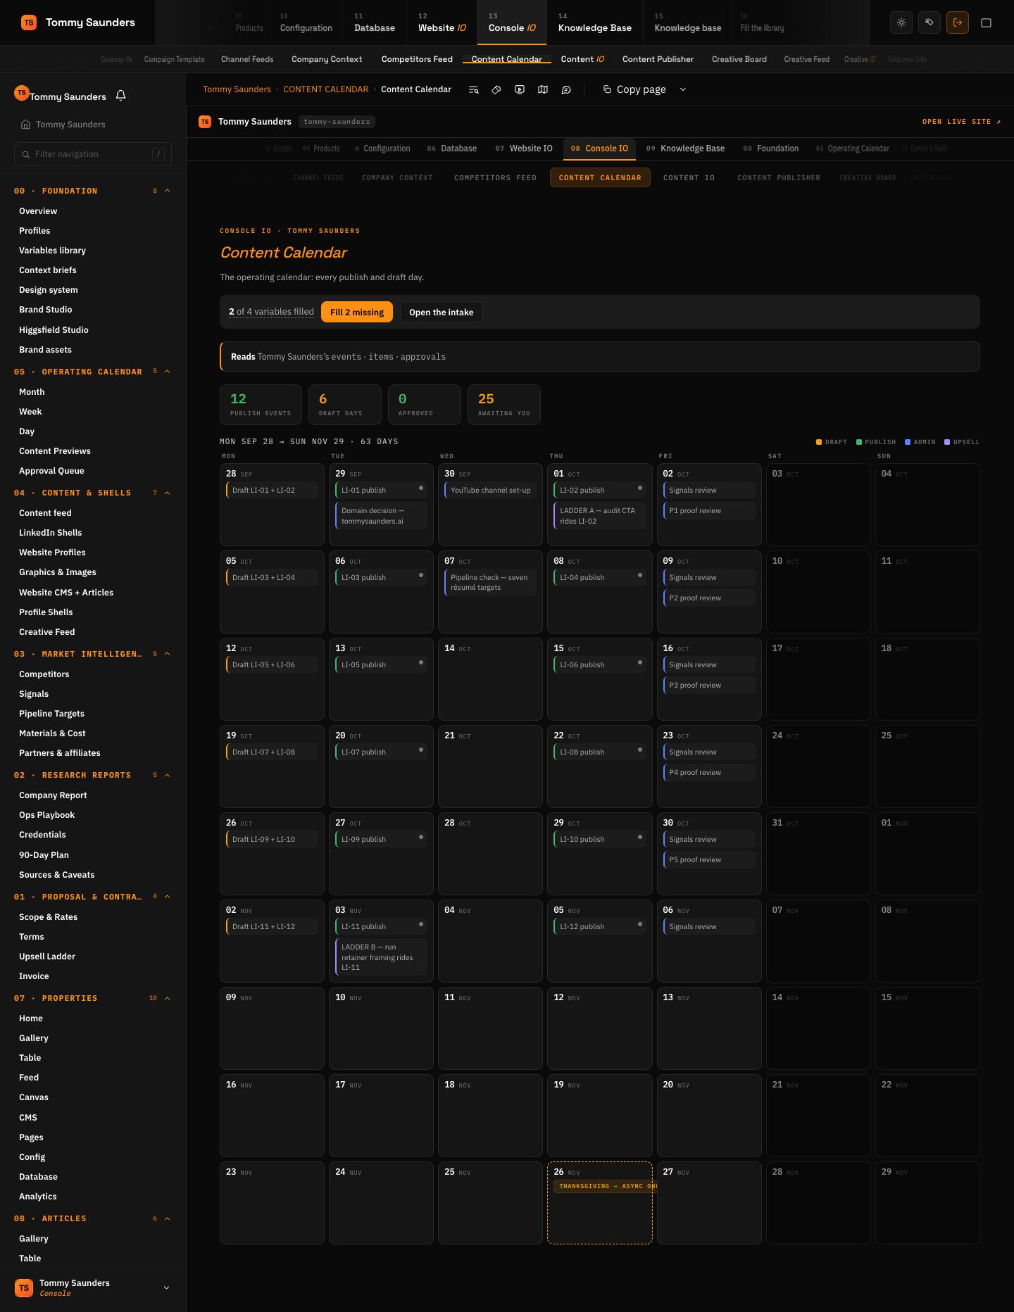The width and height of the screenshot is (1014, 1312).
Task: Click the status dot on LI-12 publish
Action: pos(640,924)
